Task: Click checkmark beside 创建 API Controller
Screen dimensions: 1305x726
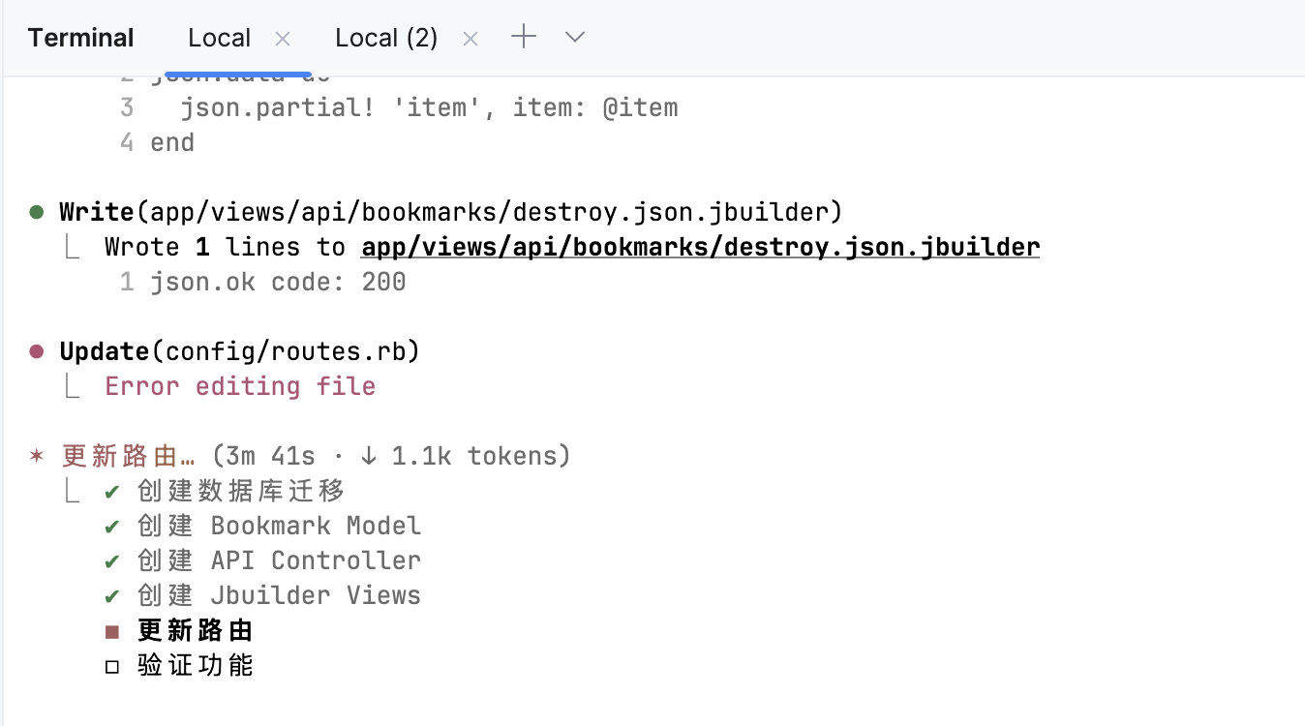Action: 112,561
